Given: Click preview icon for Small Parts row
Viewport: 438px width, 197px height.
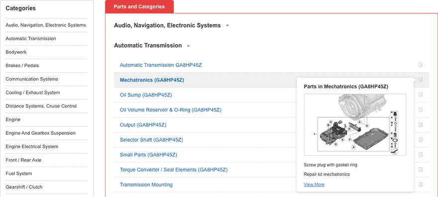Looking at the screenshot, I should (421, 155).
